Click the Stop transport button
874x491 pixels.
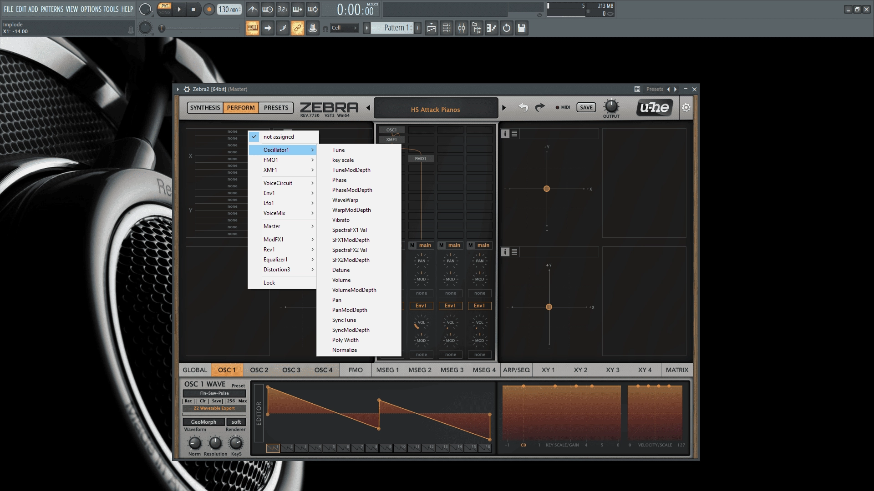pos(193,9)
